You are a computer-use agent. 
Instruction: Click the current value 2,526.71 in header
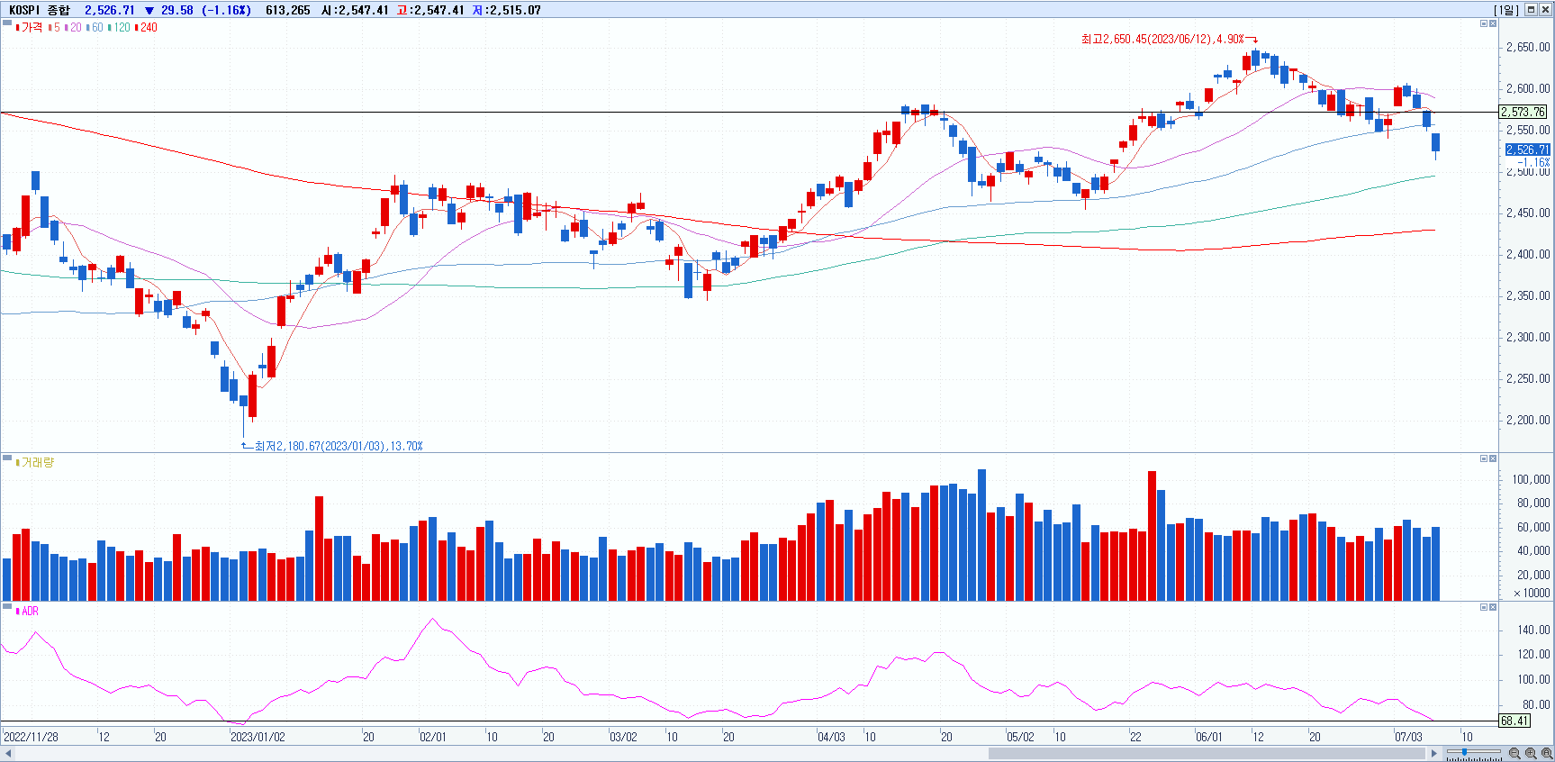(109, 10)
